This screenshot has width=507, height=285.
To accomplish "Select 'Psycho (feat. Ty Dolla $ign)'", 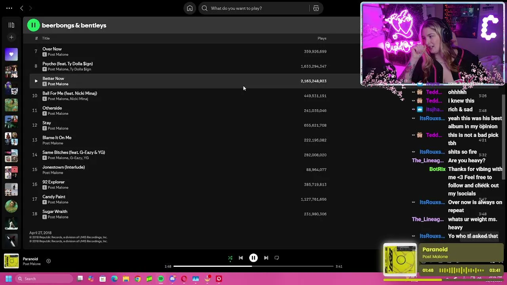I will click(x=67, y=64).
